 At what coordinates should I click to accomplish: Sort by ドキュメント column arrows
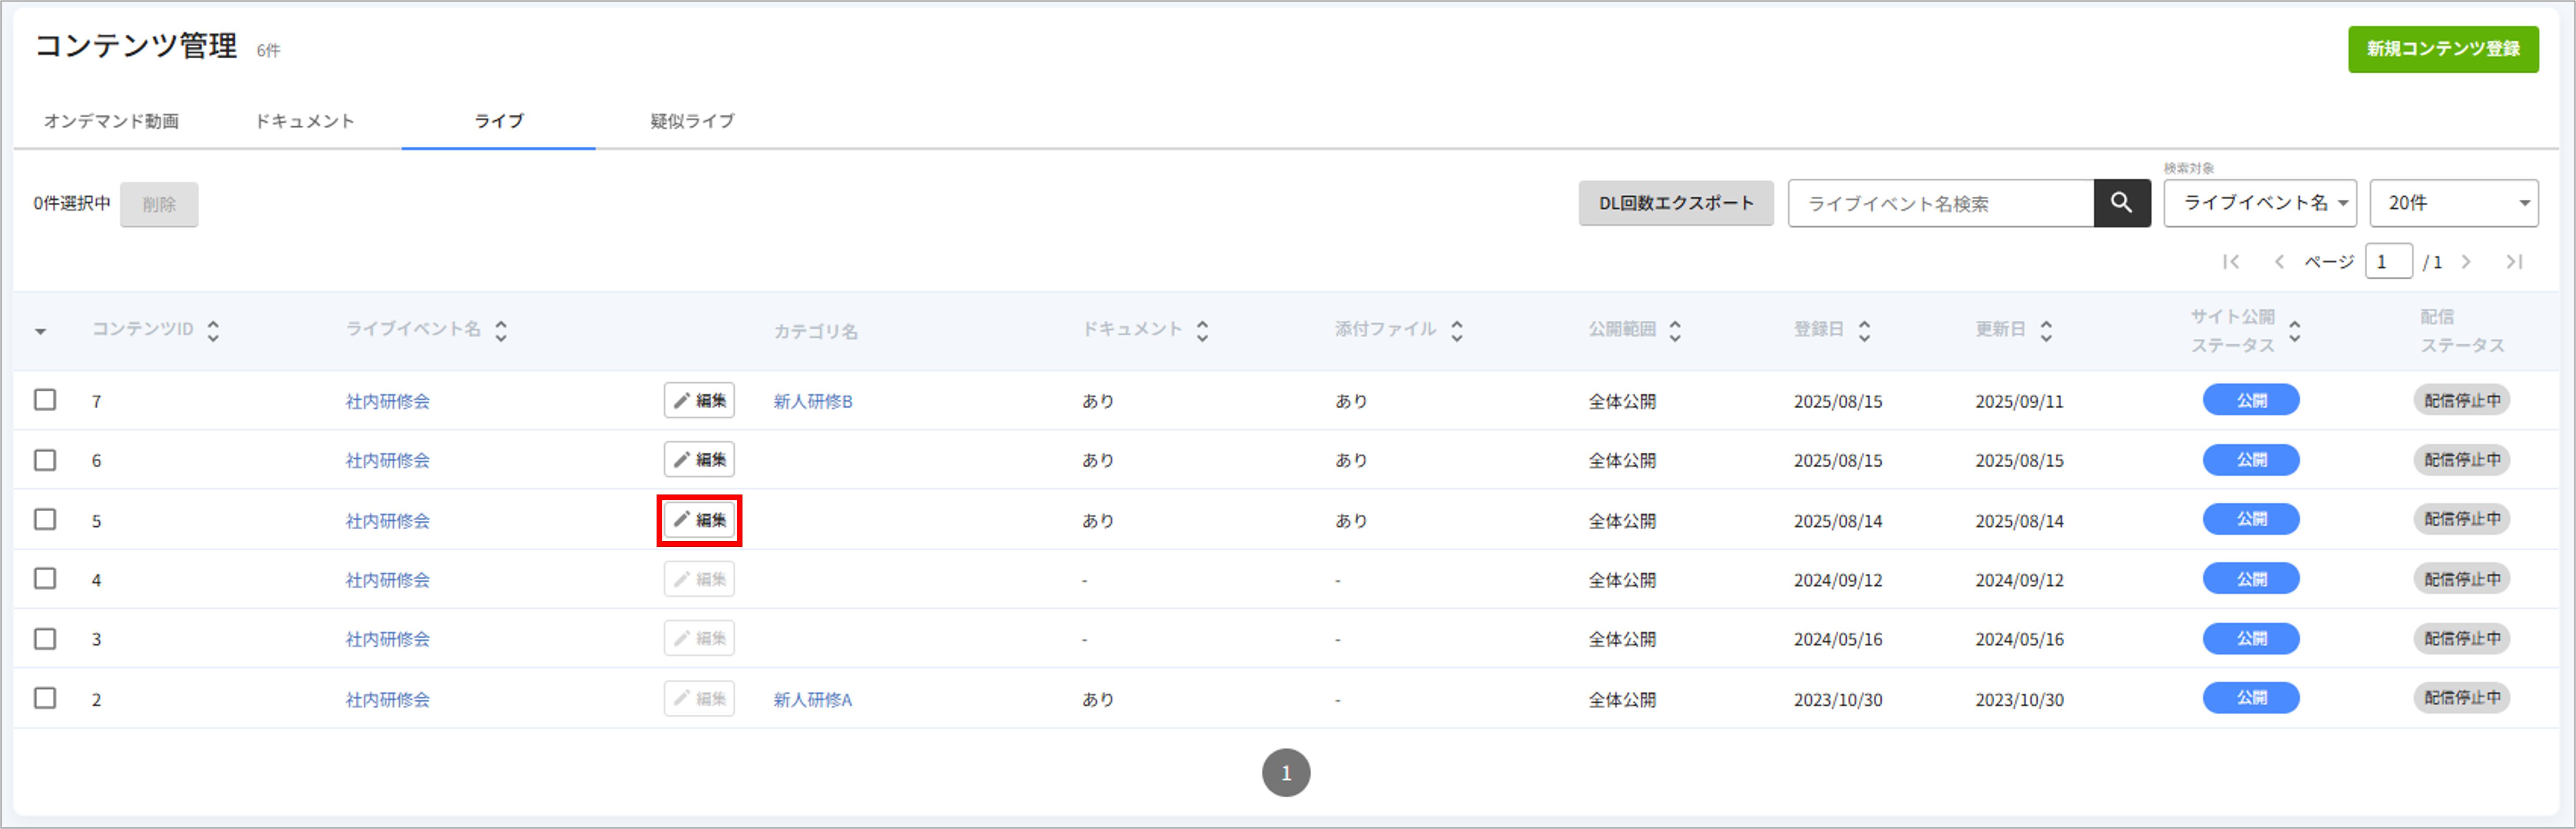point(1202,331)
